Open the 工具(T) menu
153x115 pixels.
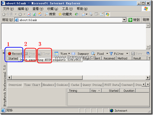tap(67, 9)
